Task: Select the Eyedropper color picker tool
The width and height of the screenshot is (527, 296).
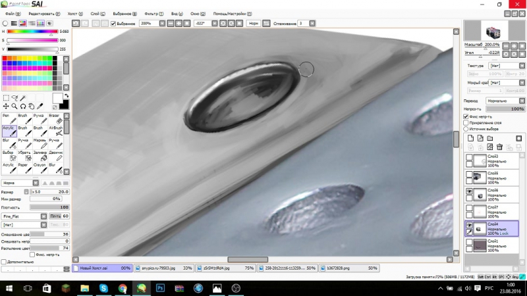Action: coord(40,107)
